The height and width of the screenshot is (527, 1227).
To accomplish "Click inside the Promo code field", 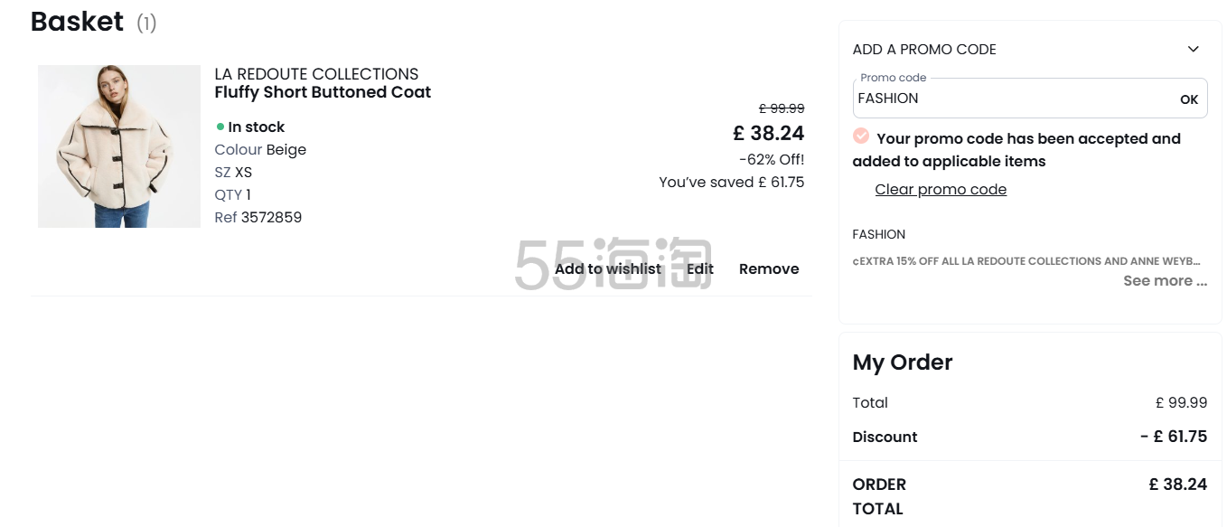I will [x=1012, y=99].
